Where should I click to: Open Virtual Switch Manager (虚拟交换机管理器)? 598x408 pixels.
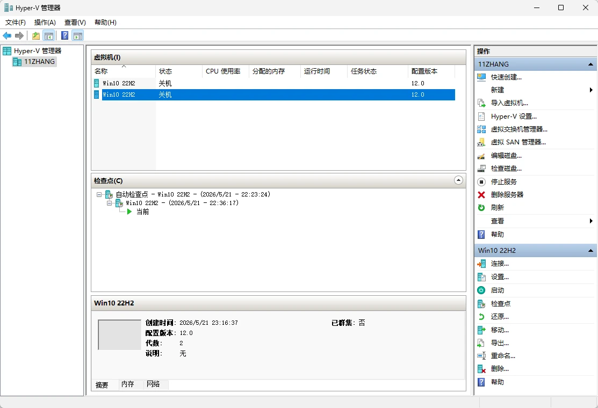click(x=518, y=129)
